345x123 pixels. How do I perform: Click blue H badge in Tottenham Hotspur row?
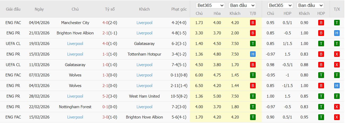253,54
